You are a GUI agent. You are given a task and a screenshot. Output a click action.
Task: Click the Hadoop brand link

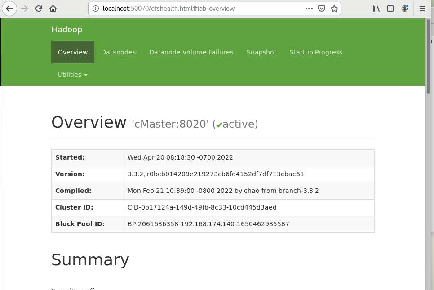66,30
